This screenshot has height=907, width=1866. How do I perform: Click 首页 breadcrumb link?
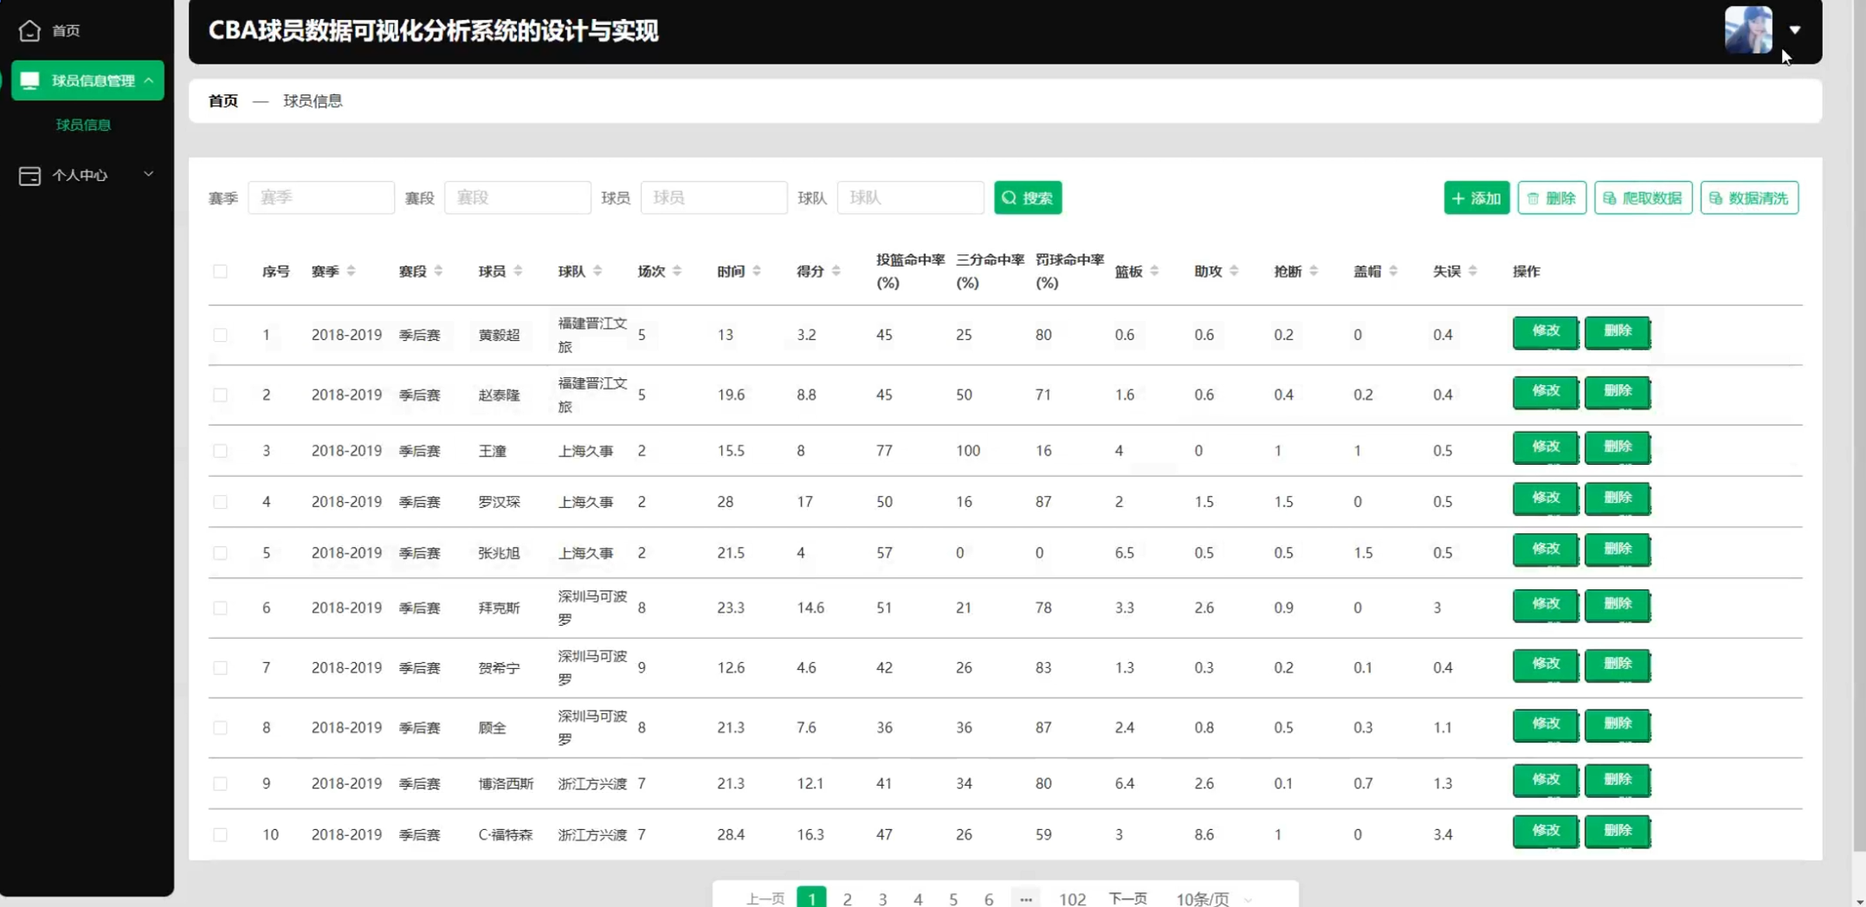pyautogui.click(x=223, y=100)
